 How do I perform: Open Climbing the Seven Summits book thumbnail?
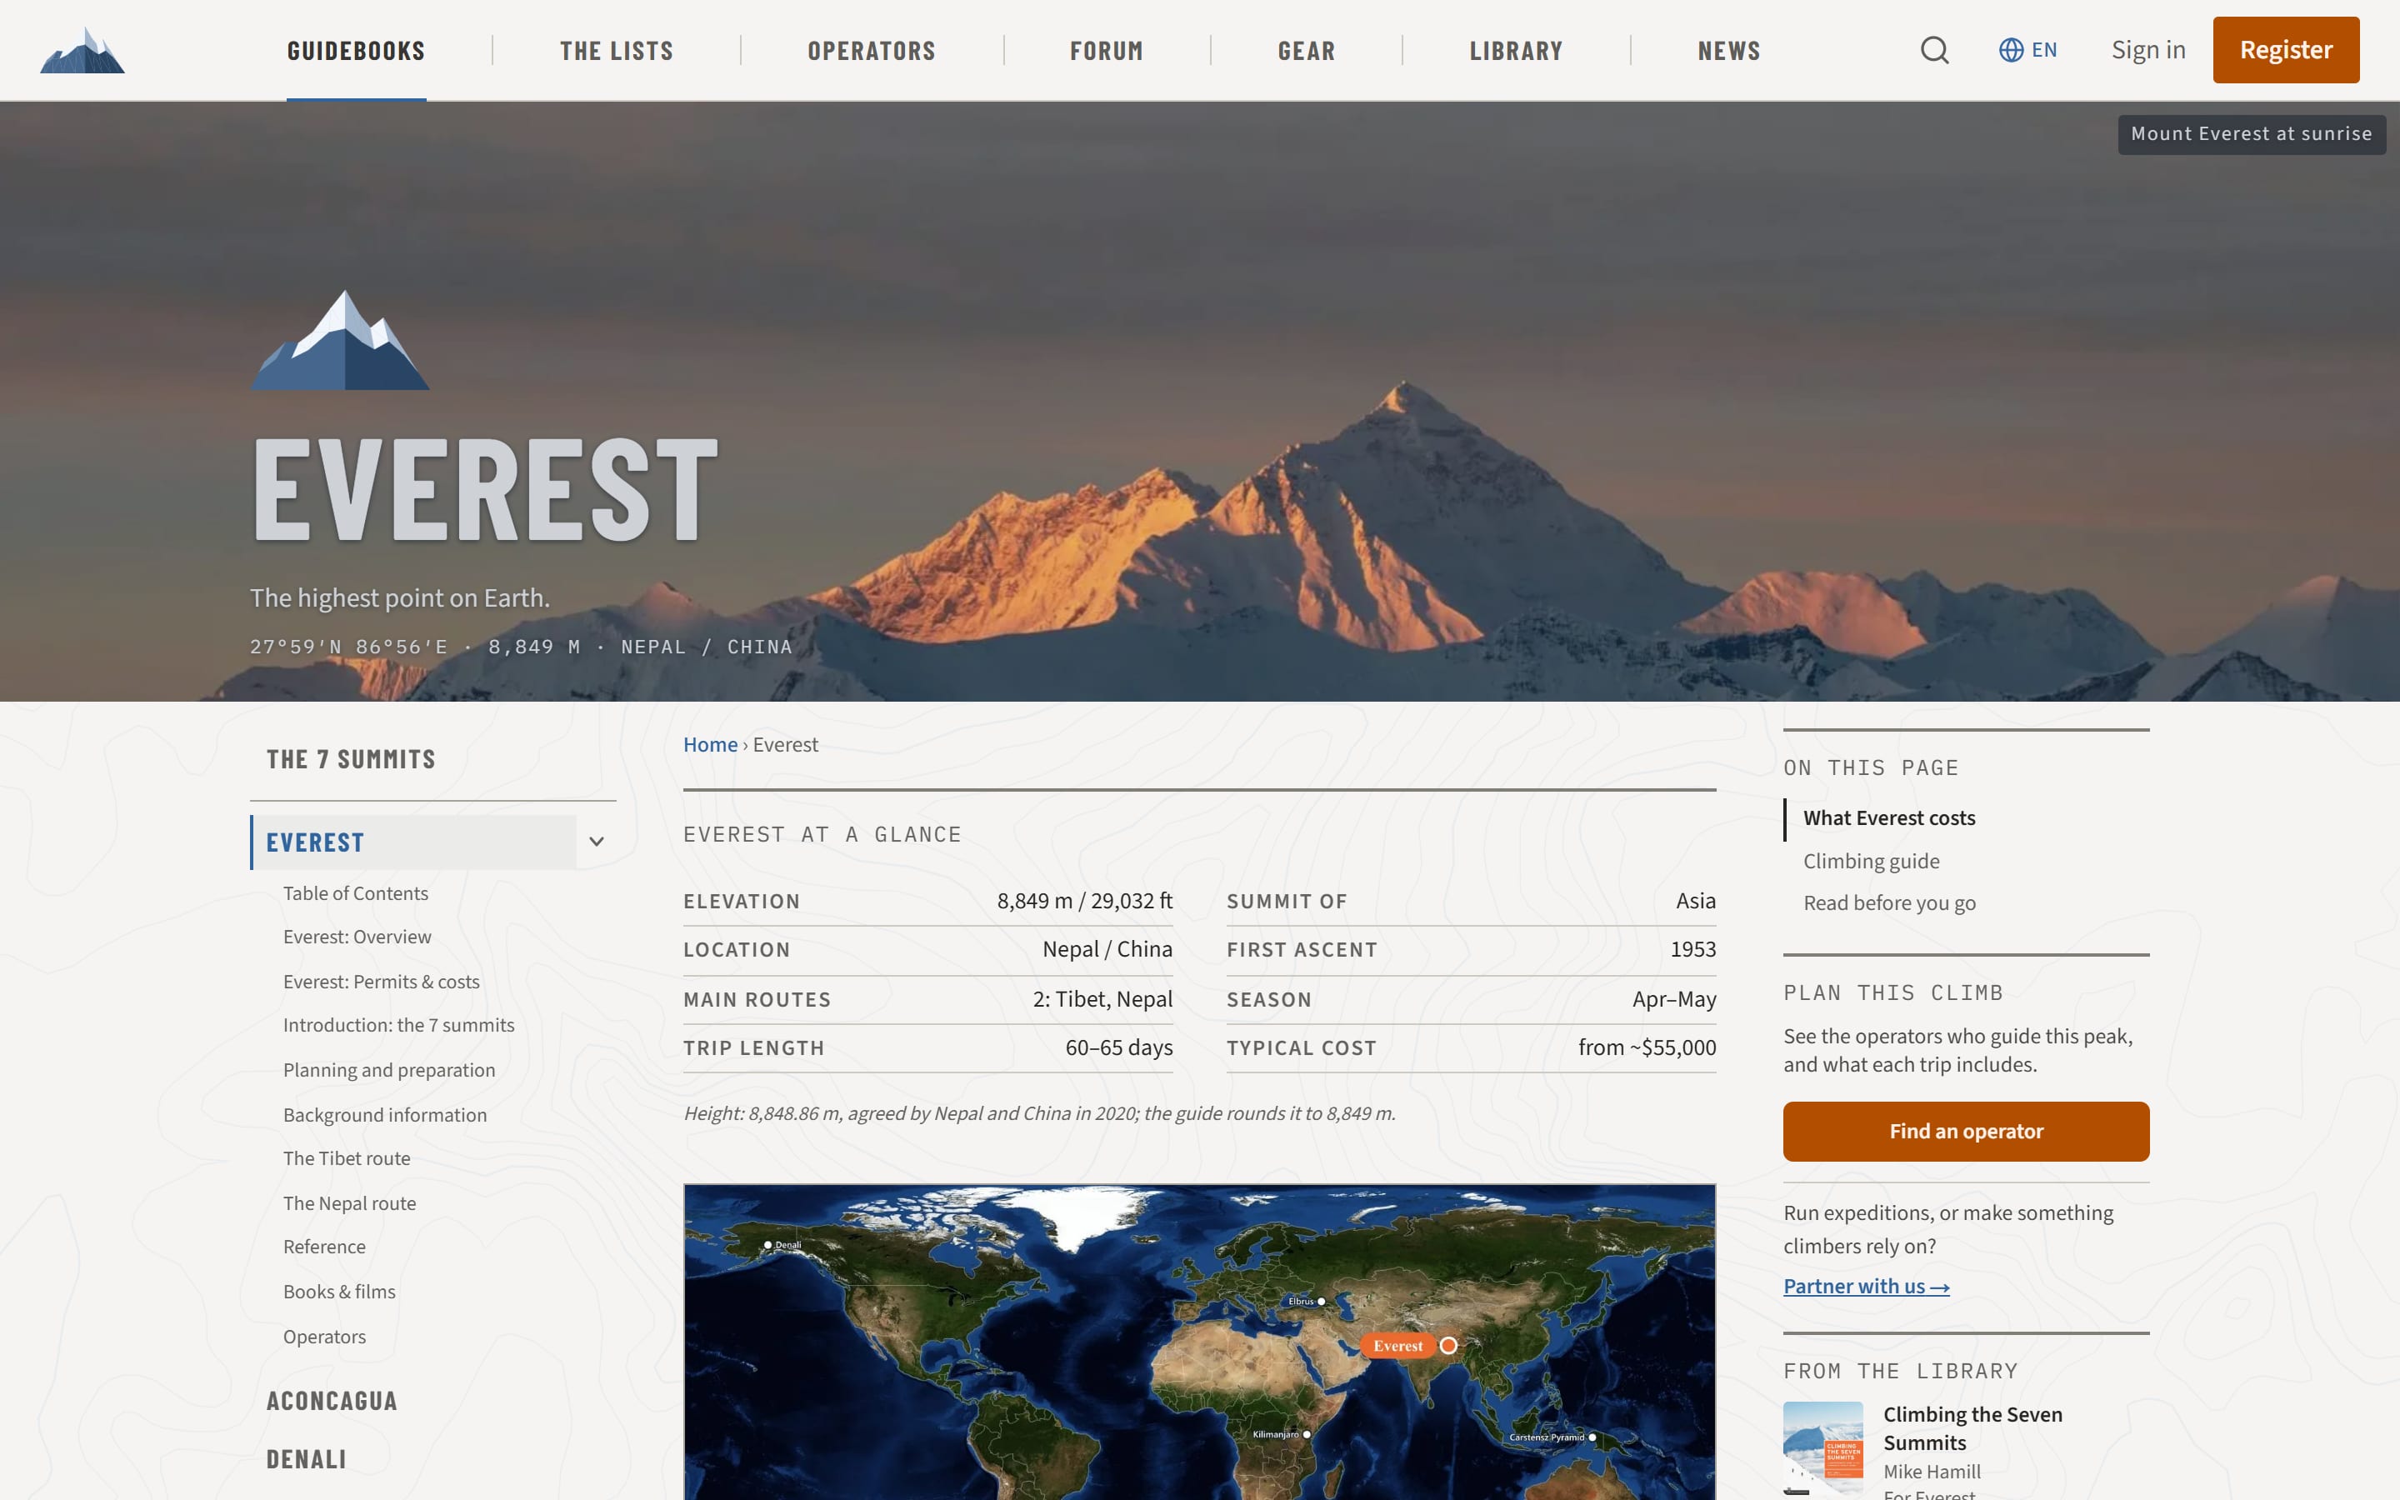(1822, 1448)
